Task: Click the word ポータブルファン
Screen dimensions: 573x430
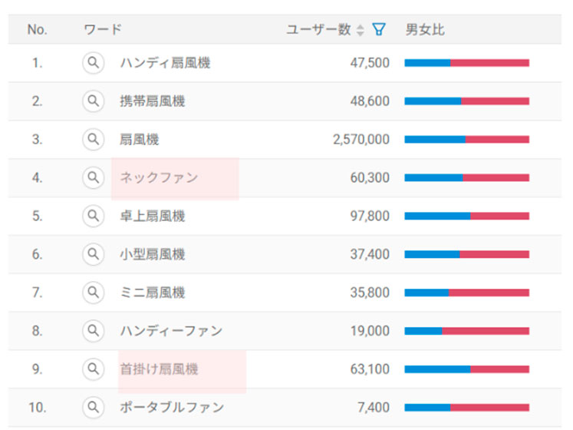Action: [172, 407]
